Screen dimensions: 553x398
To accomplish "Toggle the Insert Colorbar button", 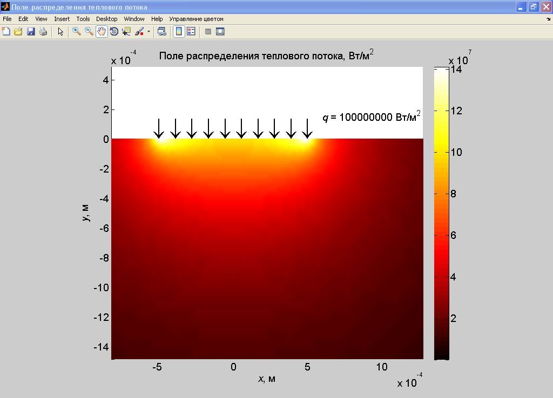I will (179, 32).
